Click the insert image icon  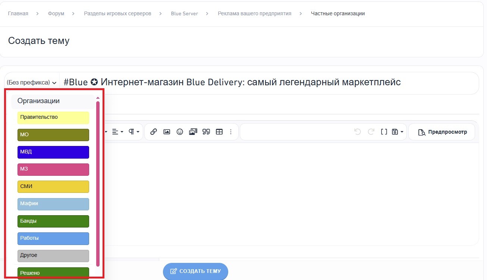[167, 132]
